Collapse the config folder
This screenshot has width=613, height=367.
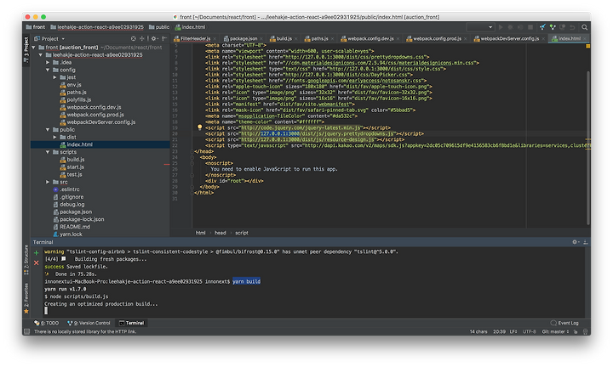(x=48, y=70)
